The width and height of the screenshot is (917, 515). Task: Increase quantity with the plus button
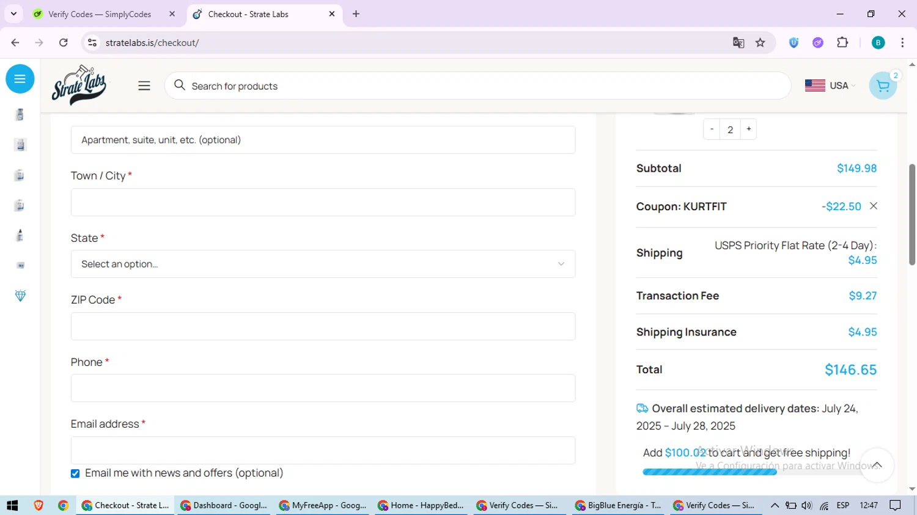click(748, 129)
